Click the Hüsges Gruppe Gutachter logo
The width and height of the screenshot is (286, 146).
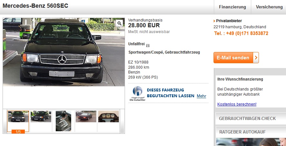click(137, 93)
